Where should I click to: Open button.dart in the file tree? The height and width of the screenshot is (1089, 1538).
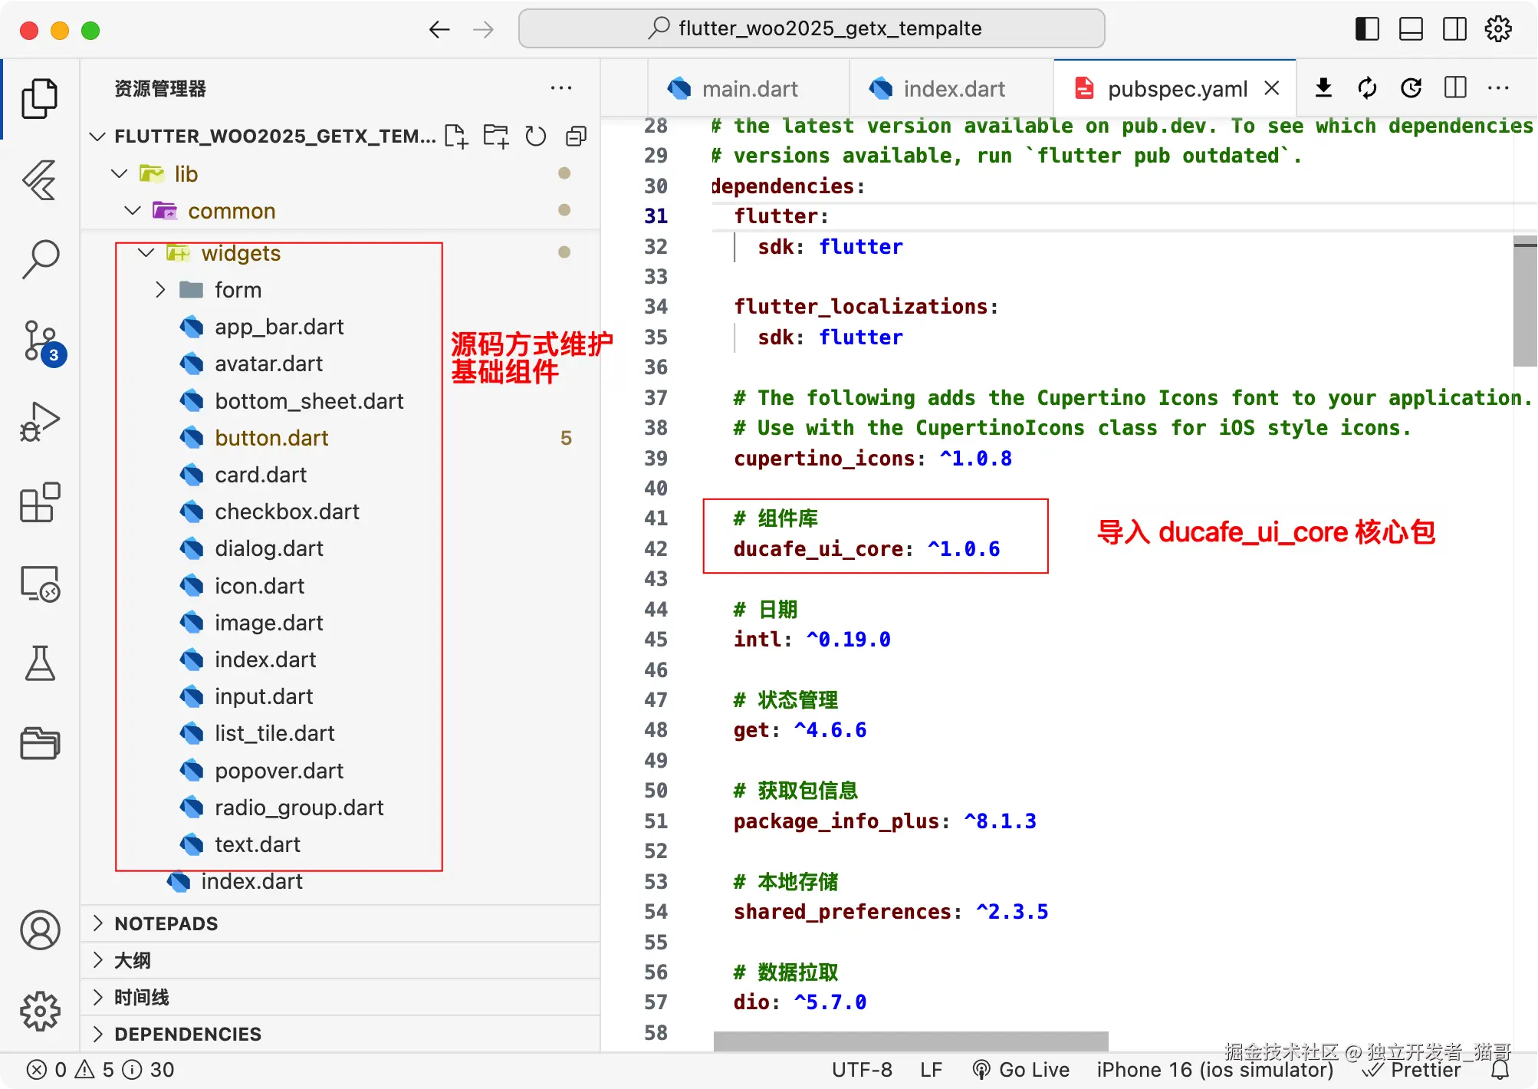[x=271, y=438]
